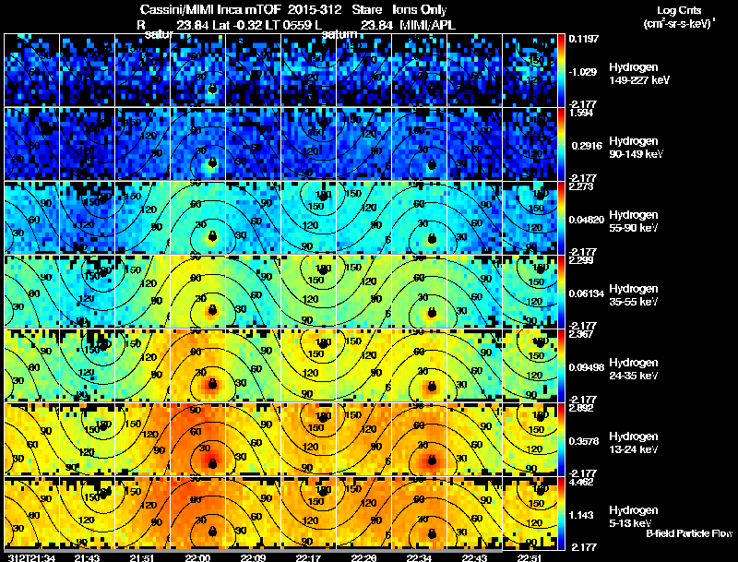
Task: Click the '2.367' color scale value
Action: pos(581,334)
